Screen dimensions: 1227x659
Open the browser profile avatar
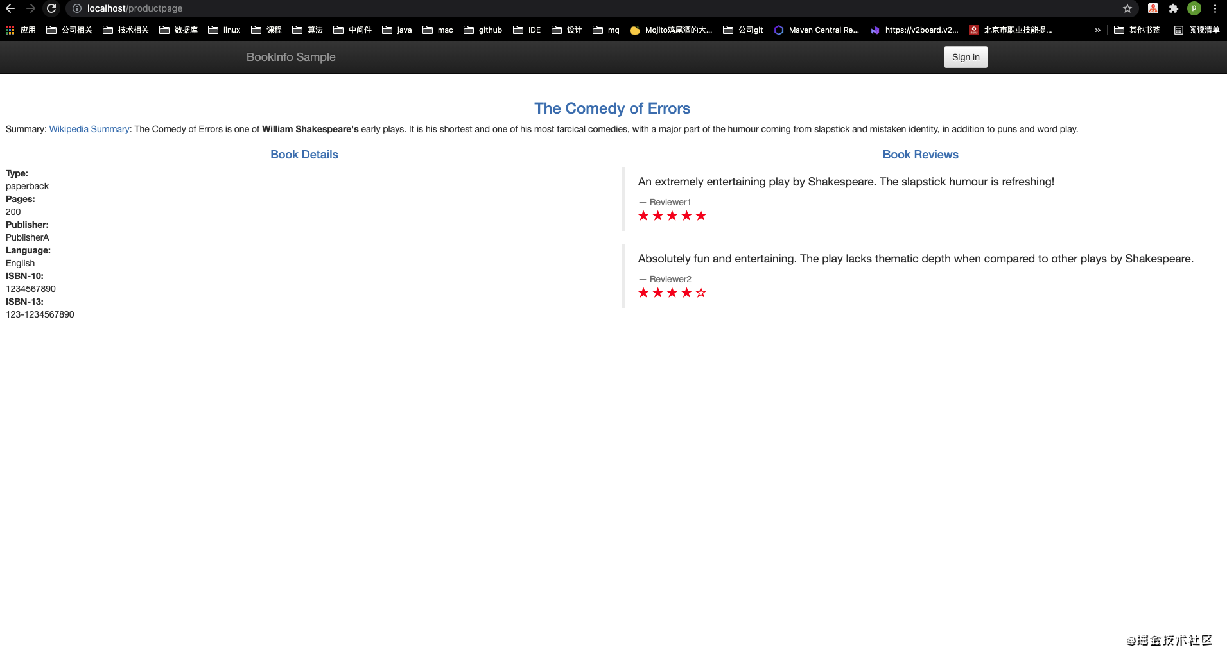pos(1194,9)
